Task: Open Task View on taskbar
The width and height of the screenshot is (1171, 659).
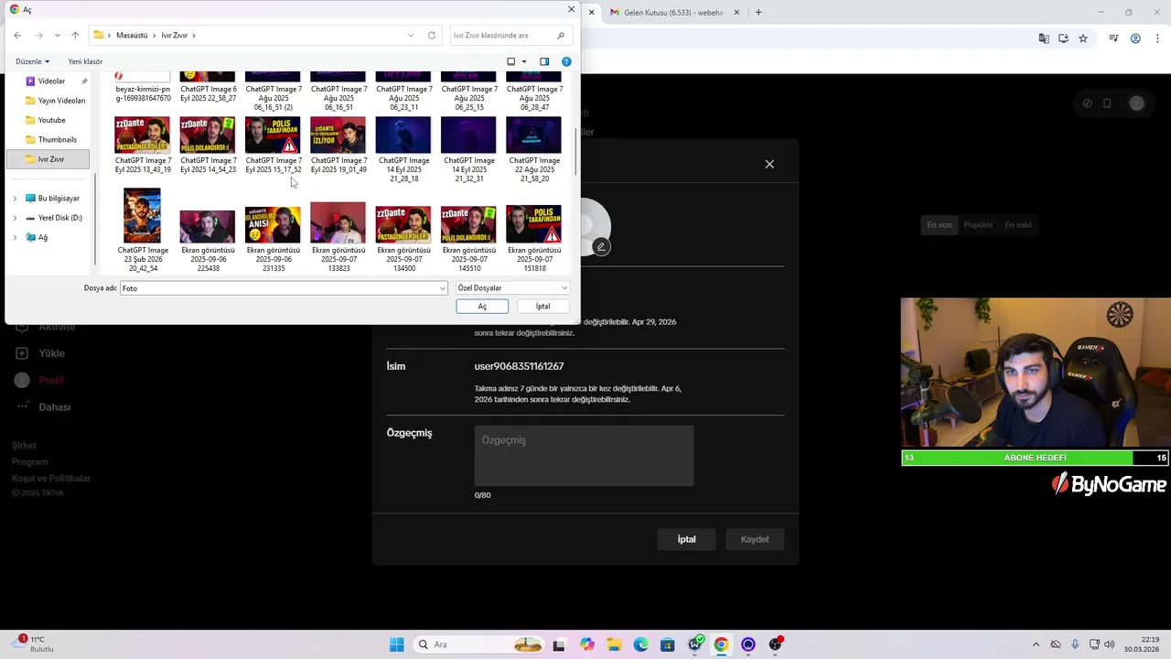Action: tap(559, 644)
